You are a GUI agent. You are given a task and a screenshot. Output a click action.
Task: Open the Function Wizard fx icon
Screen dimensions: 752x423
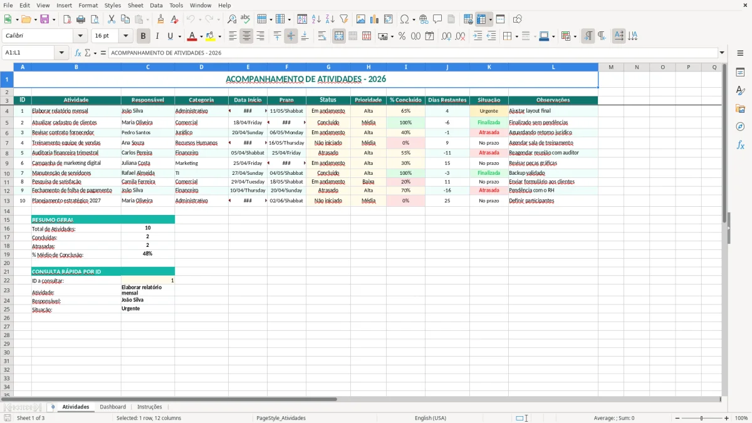tap(78, 53)
